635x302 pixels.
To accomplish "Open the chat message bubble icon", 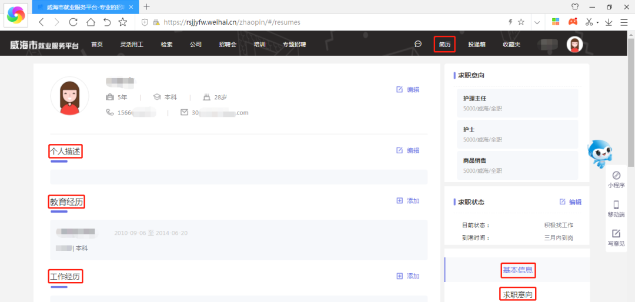I will [x=418, y=44].
